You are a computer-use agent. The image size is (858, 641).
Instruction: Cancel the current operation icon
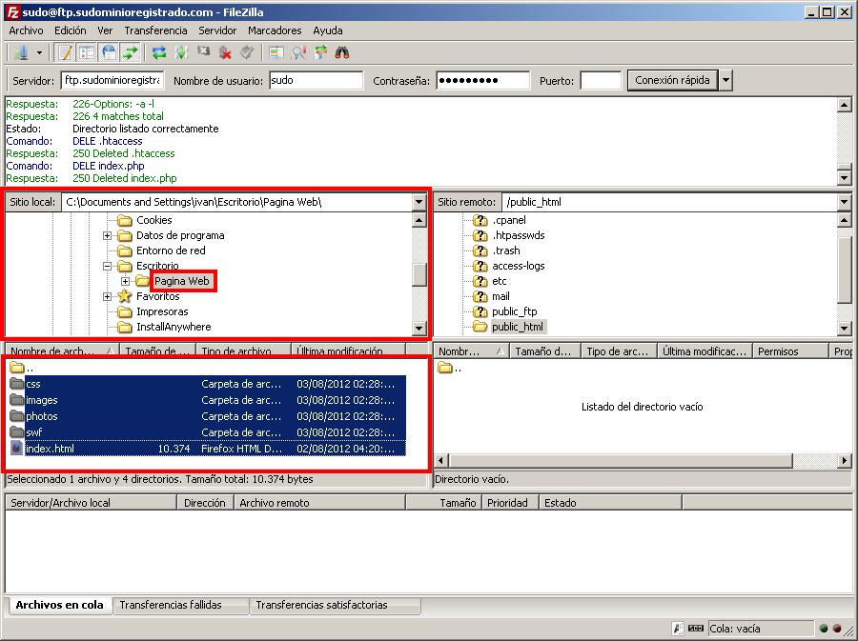(x=204, y=53)
